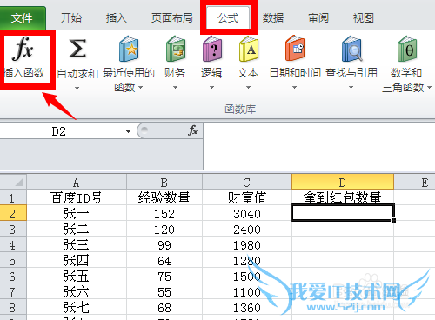Viewport: 435px width, 320px height.
Task: Click the cell containing 张三
Action: click(77, 244)
